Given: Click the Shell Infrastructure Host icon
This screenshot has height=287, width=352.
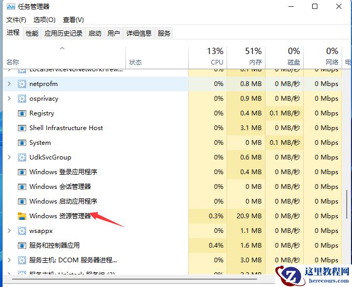Looking at the screenshot, I should [x=22, y=128].
